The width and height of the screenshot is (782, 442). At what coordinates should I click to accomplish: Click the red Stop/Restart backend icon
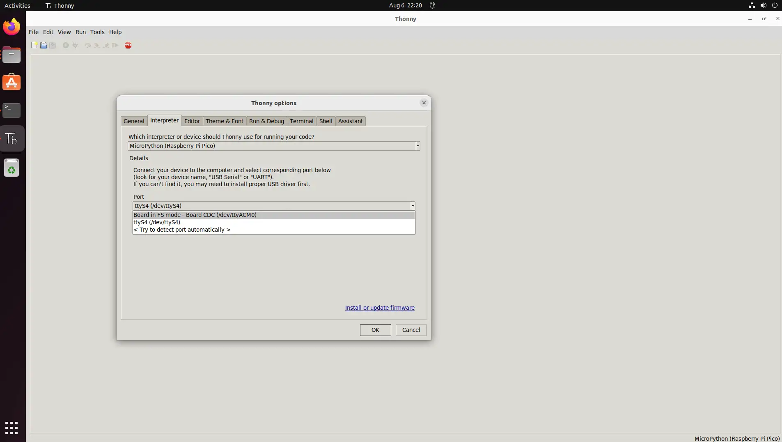coord(128,45)
